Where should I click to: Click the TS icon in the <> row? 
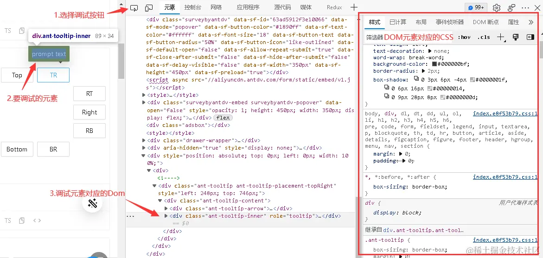click(x=7, y=220)
